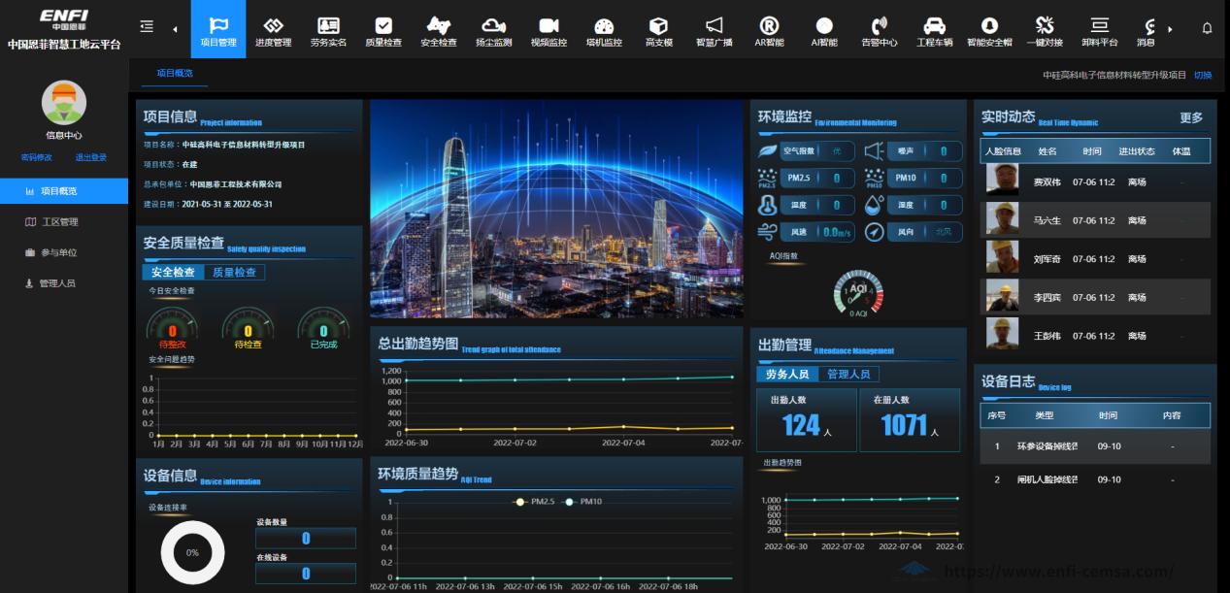Select the 告警中心 alarm center icon

879,30
